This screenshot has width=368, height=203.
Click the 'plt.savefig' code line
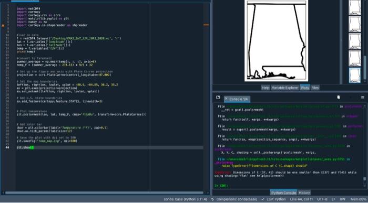click(47, 141)
